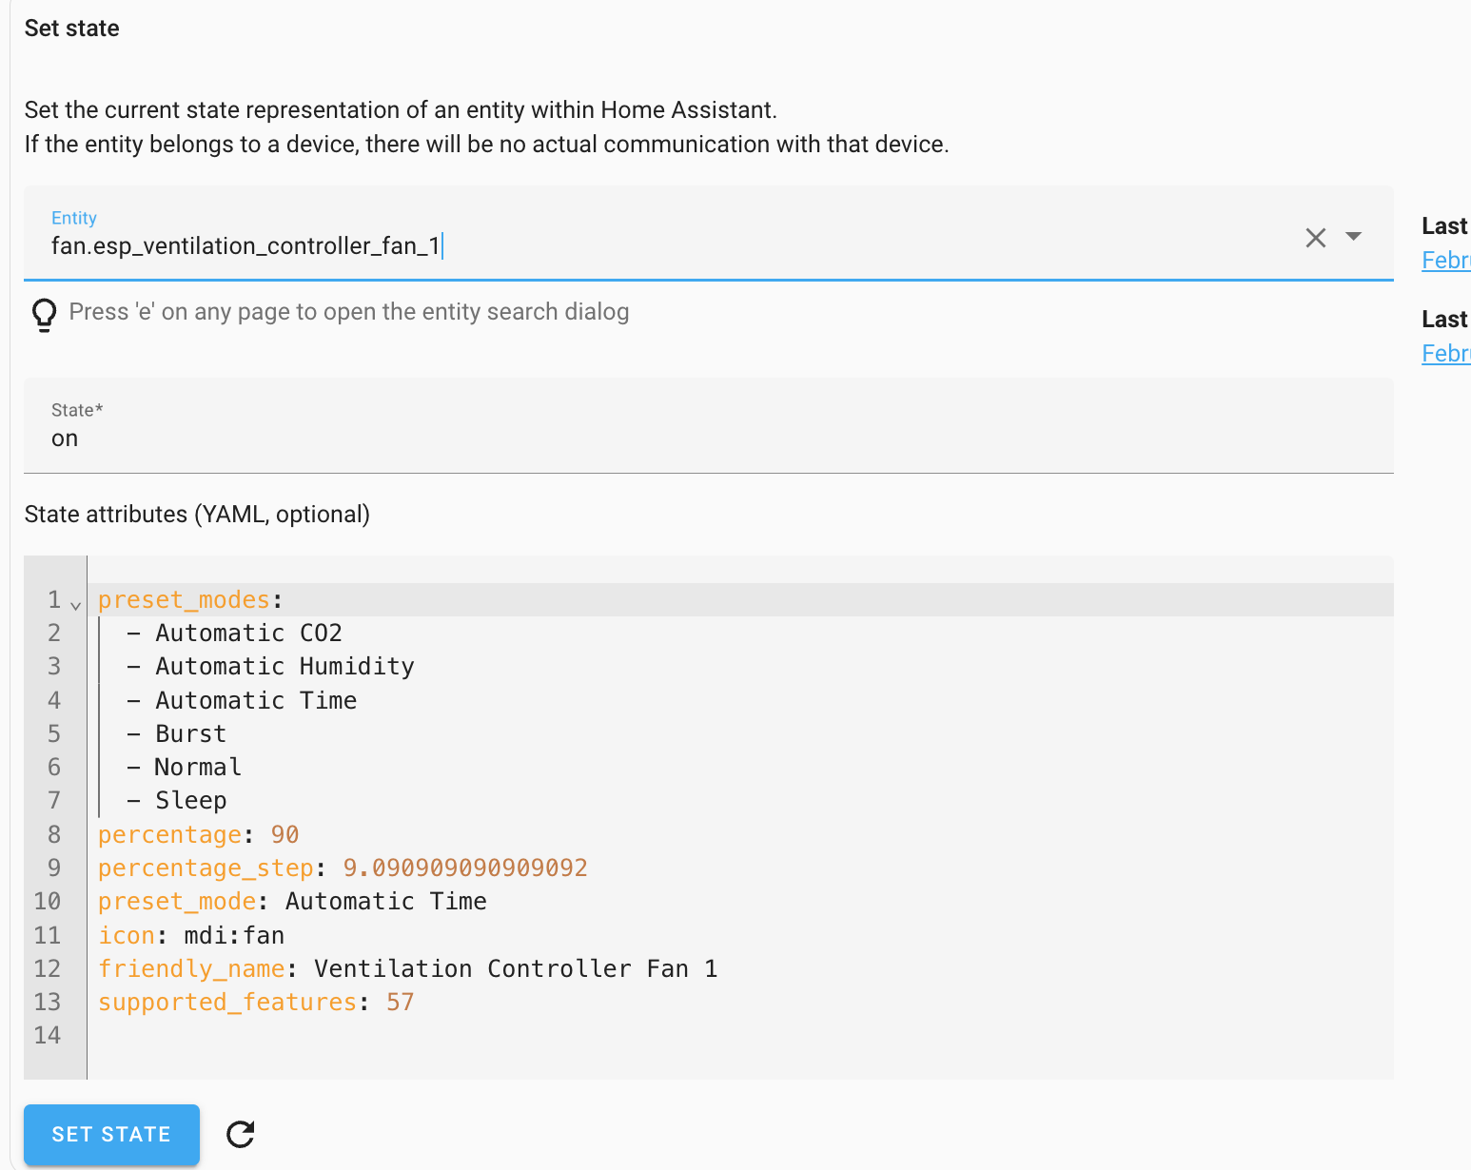The width and height of the screenshot is (1471, 1170).
Task: Click the preset_mode Automatic Time line
Action: (385, 901)
